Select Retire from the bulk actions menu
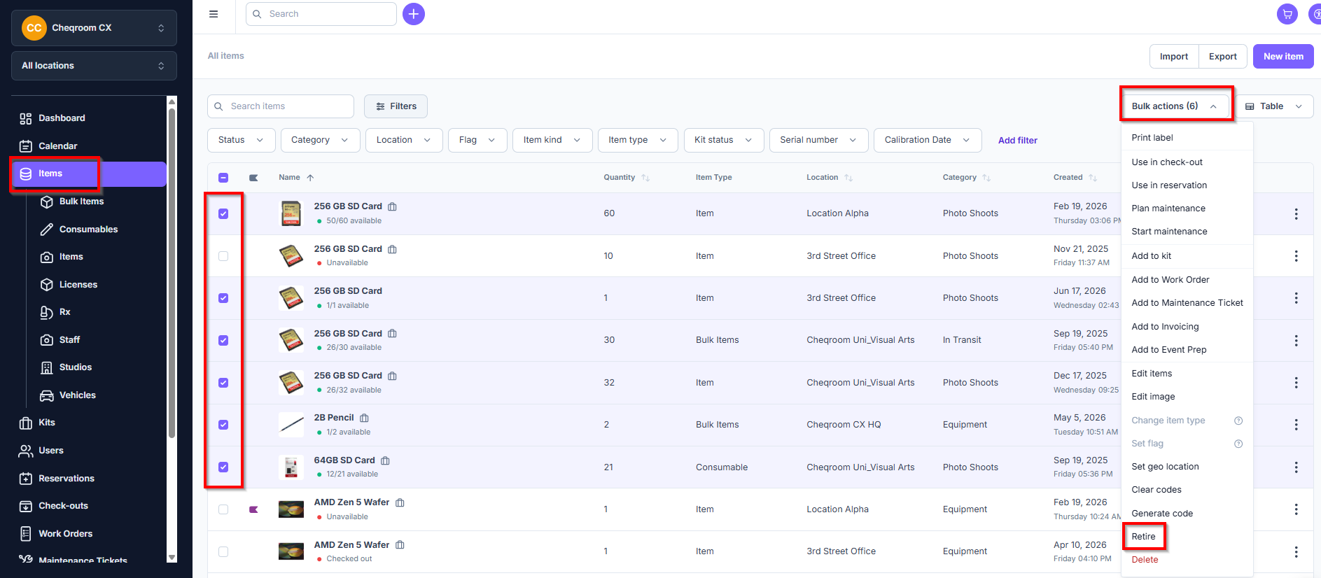Viewport: 1321px width, 578px height. tap(1144, 537)
